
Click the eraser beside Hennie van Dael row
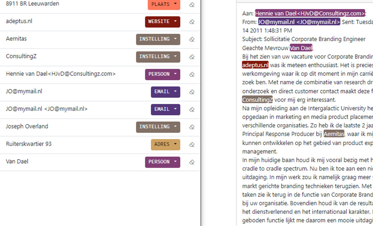point(192,75)
